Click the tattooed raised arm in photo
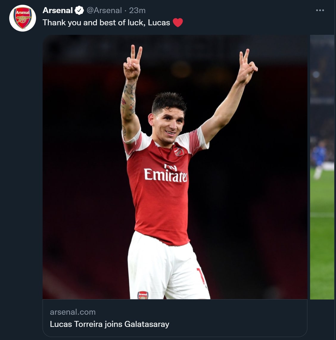336x340 pixels. (x=129, y=101)
